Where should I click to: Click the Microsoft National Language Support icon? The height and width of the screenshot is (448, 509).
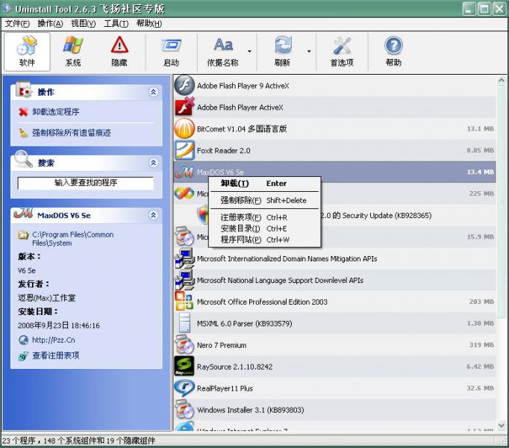click(184, 280)
